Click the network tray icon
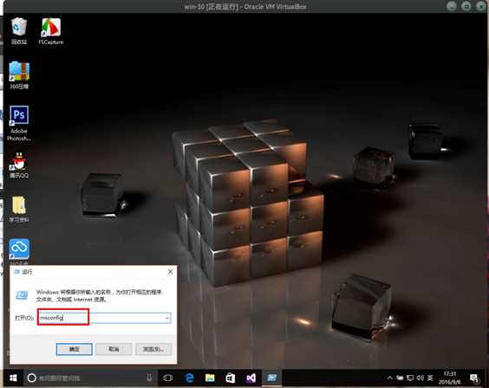 (x=410, y=378)
